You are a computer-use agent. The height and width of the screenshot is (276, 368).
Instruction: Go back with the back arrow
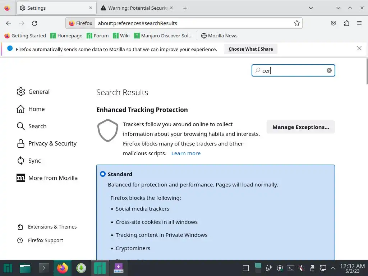[9, 23]
